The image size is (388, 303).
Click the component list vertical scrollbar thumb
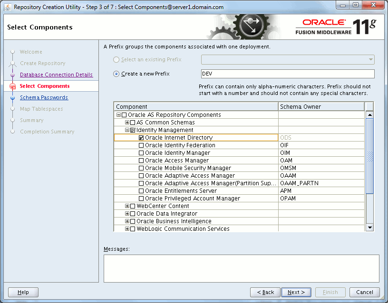(x=369, y=156)
